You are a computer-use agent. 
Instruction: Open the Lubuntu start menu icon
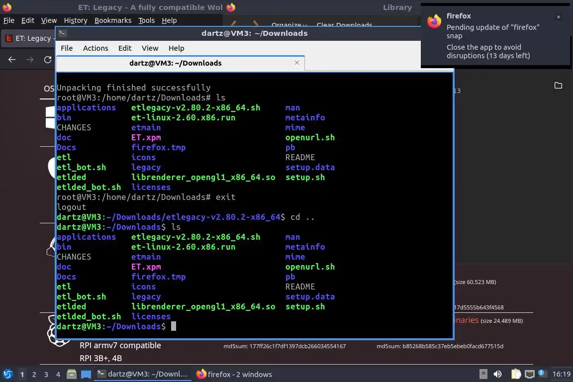(x=7, y=374)
